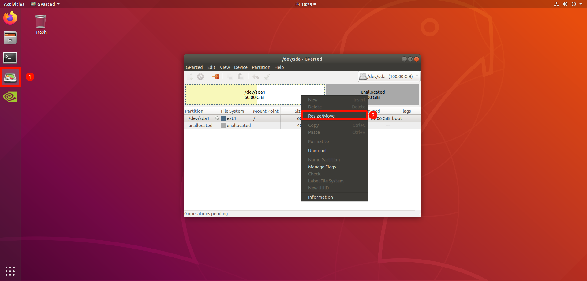Open the /dev/sda device selector dropdown

coord(389,77)
